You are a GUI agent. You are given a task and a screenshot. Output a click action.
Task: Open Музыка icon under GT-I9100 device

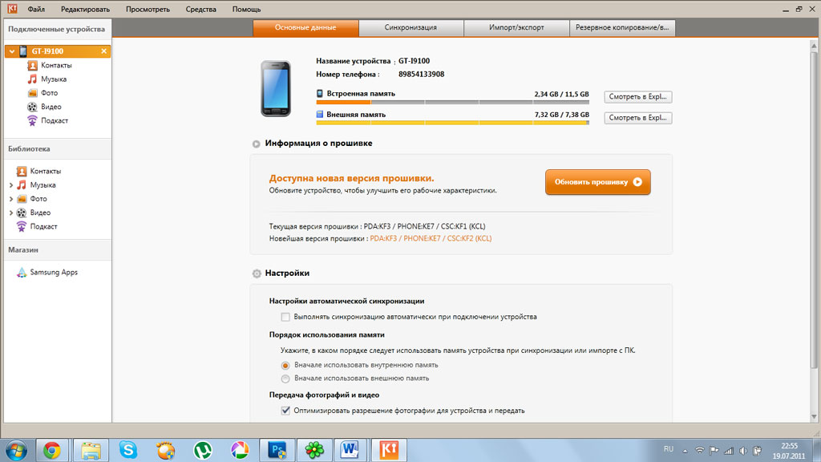click(x=32, y=79)
